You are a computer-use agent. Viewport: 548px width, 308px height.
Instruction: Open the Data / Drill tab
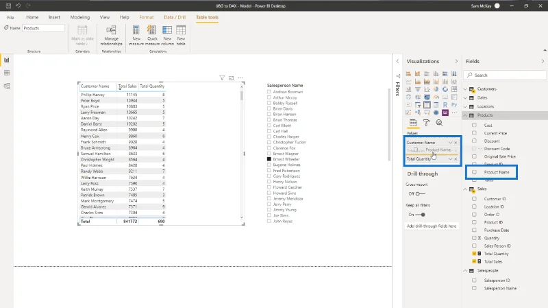pos(175,17)
